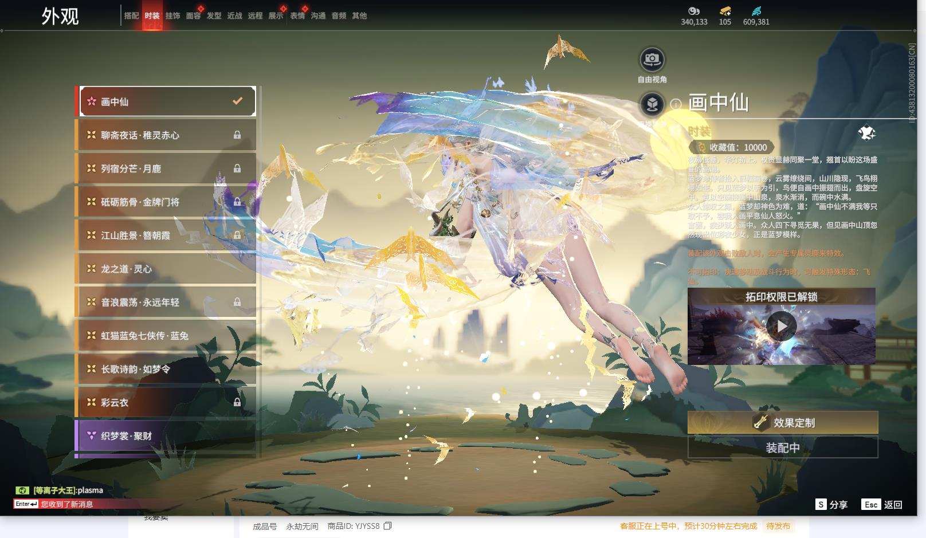
Task: Click the 装配中 button
Action: pos(783,447)
